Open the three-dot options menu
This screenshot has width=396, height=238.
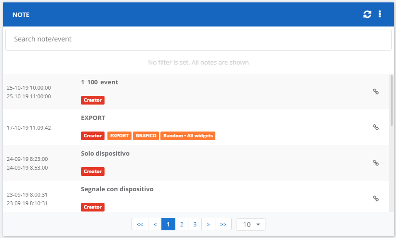(x=380, y=14)
